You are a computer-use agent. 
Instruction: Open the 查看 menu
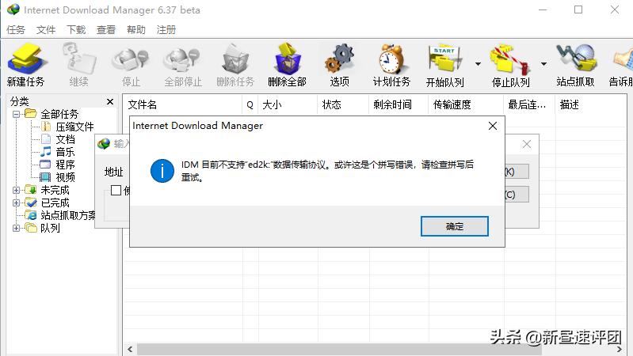point(106,29)
